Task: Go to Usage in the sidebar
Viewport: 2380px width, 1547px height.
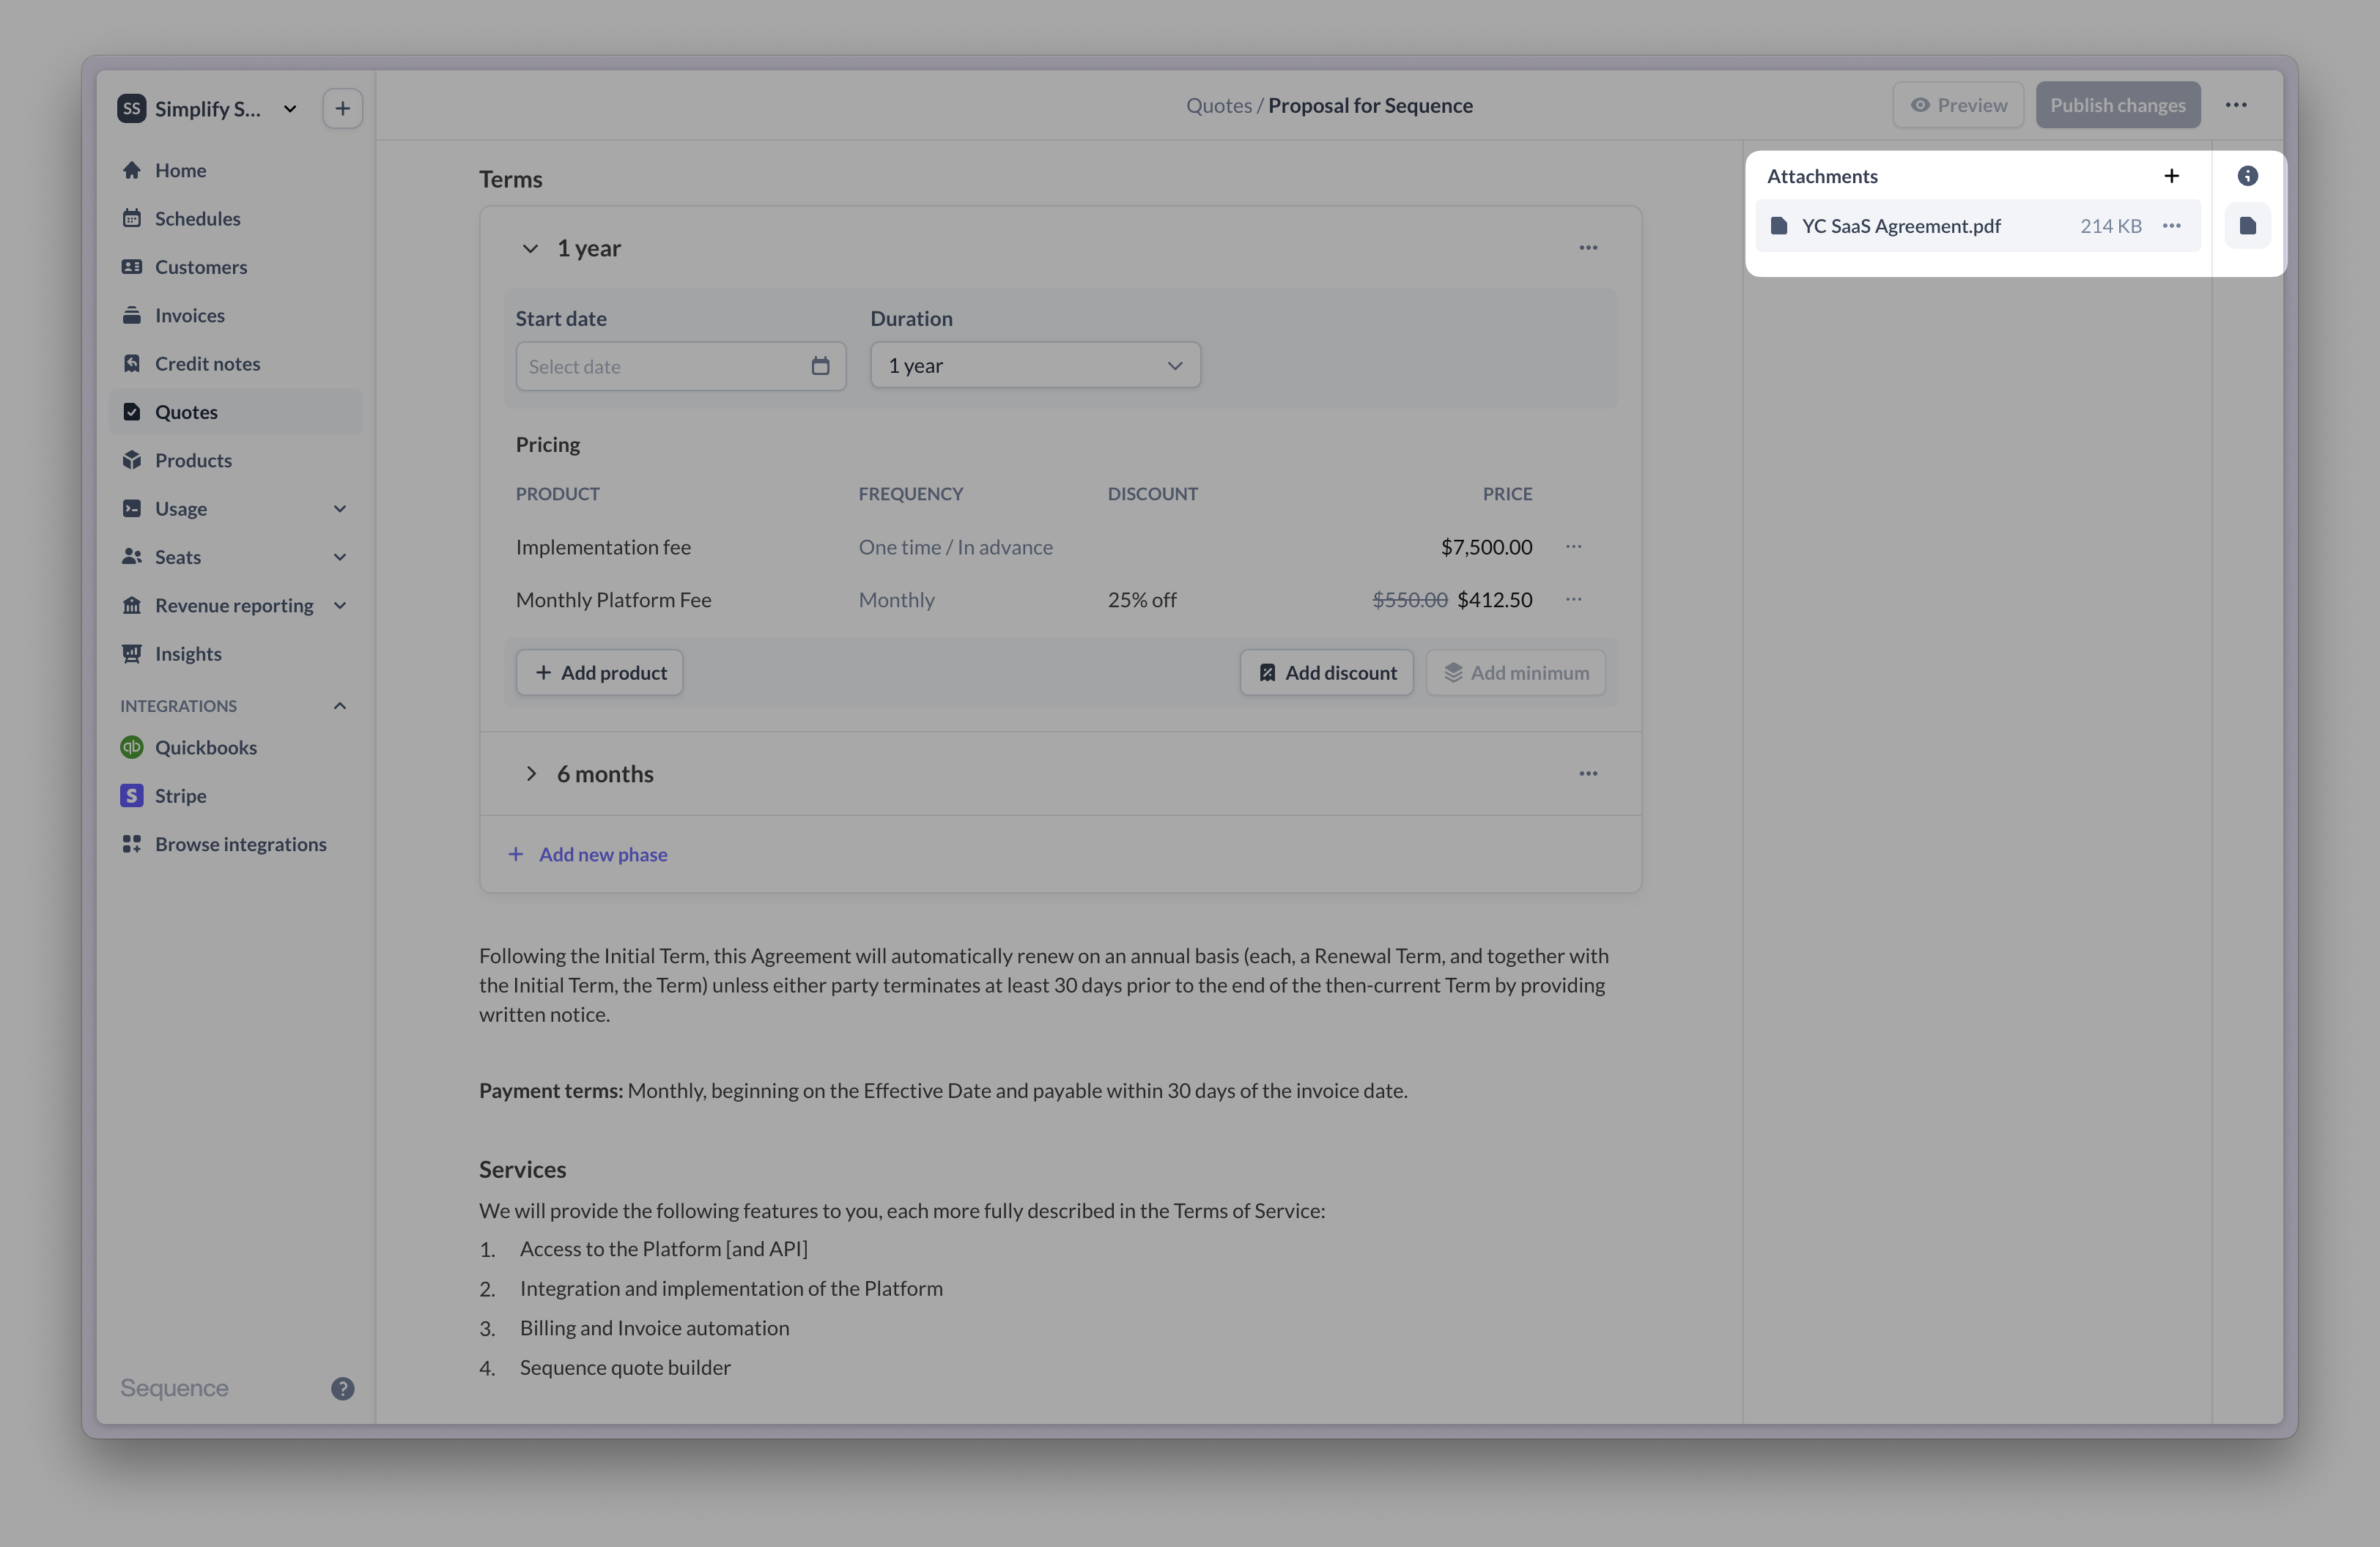Action: pos(235,508)
